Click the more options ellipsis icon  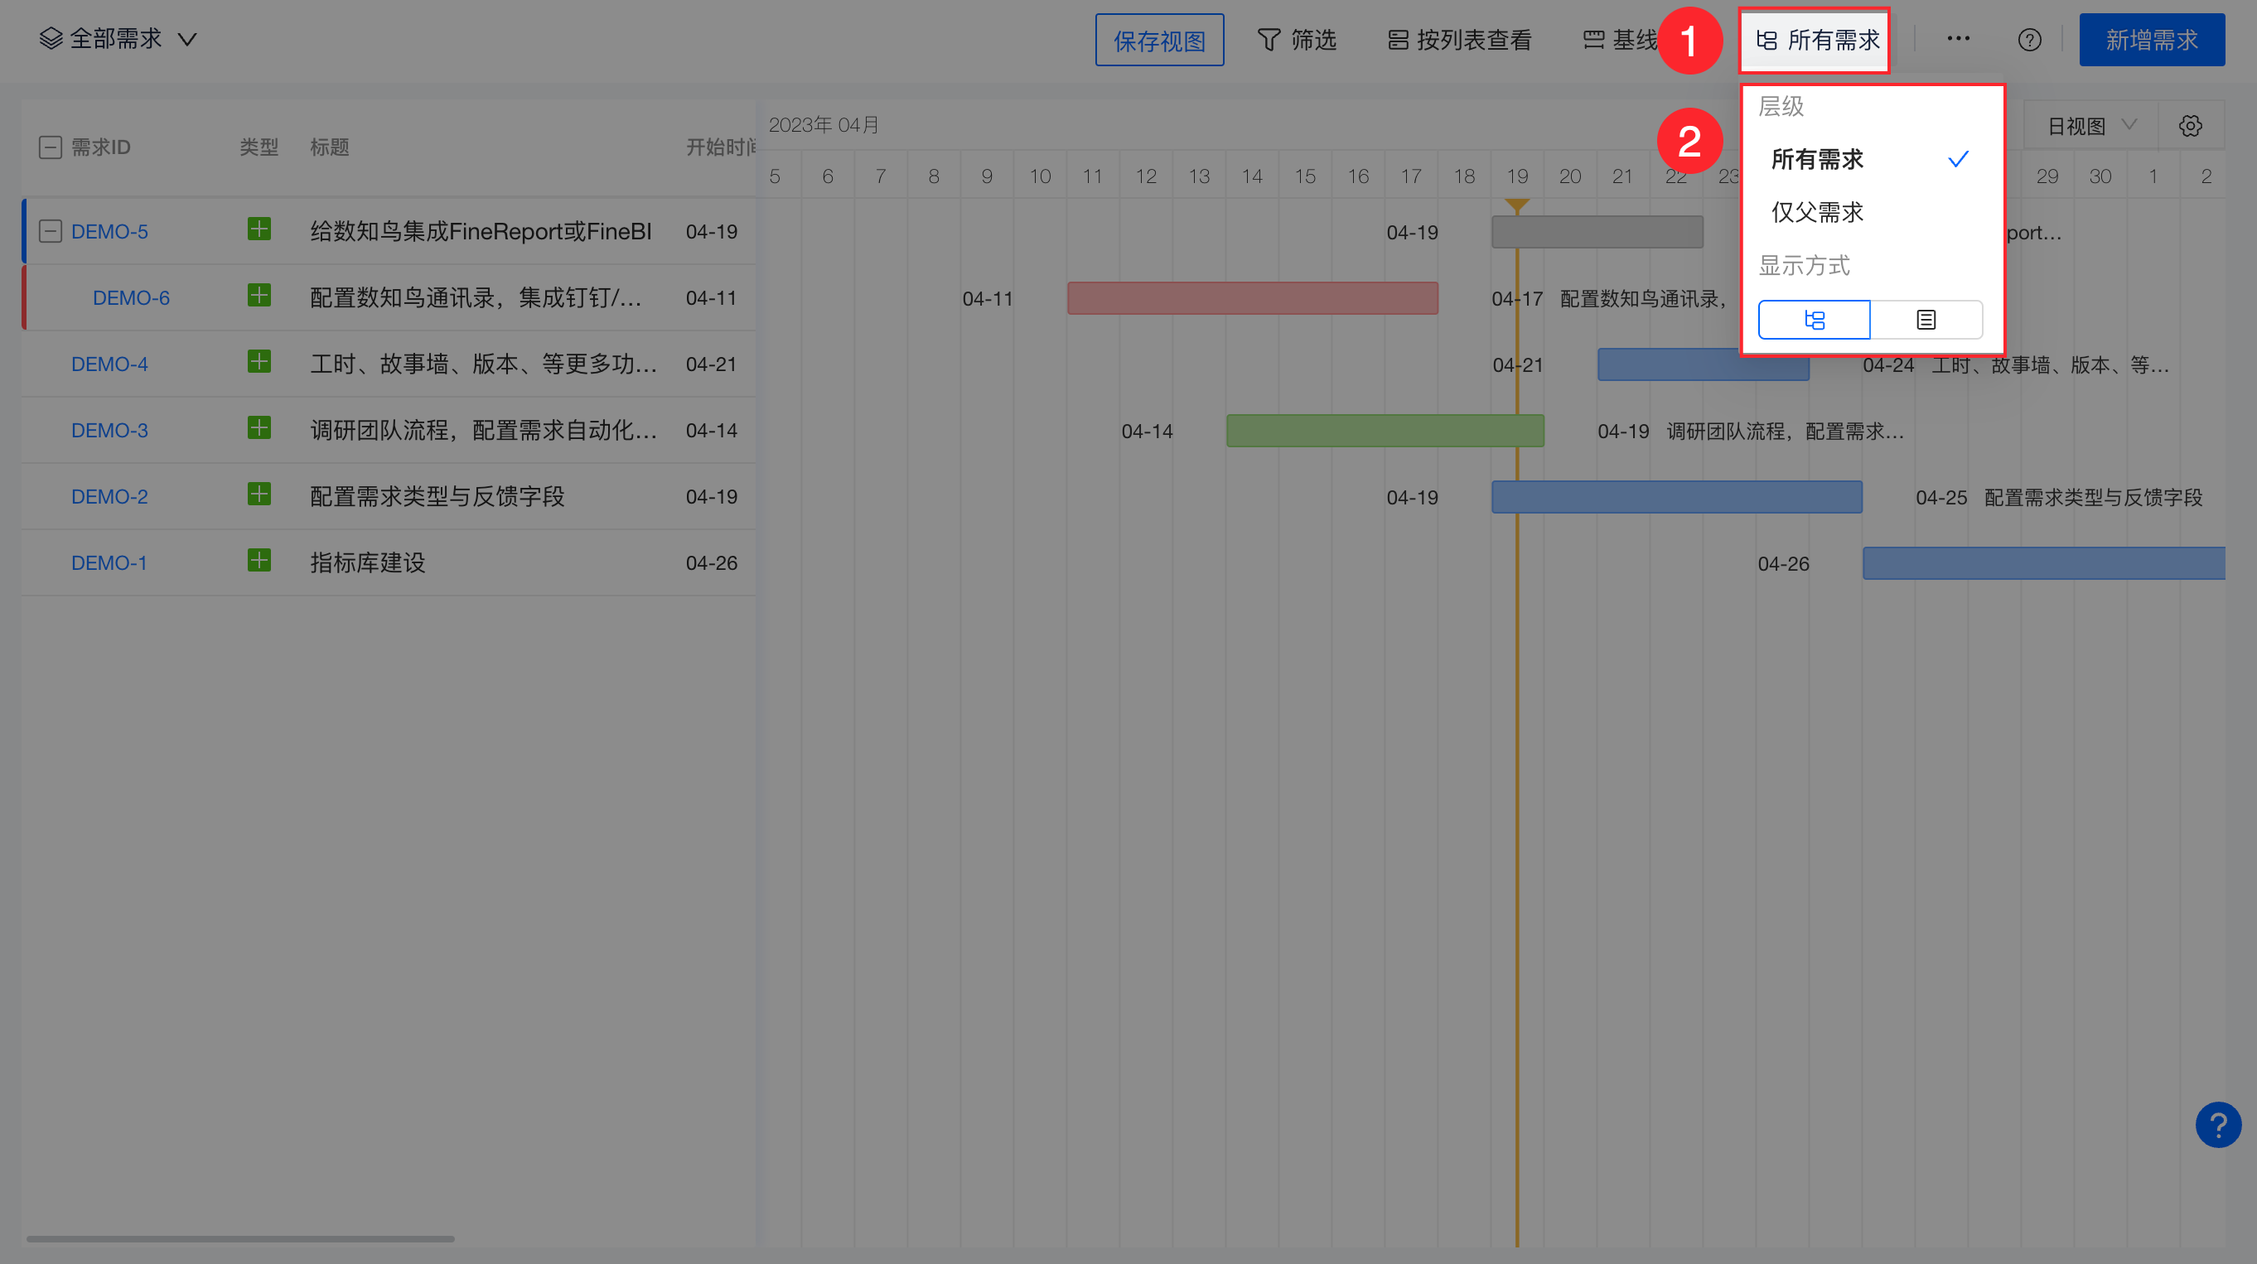tap(1958, 39)
